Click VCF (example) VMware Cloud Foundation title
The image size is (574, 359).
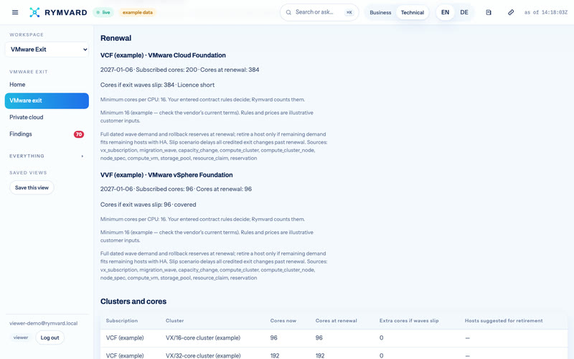click(163, 55)
